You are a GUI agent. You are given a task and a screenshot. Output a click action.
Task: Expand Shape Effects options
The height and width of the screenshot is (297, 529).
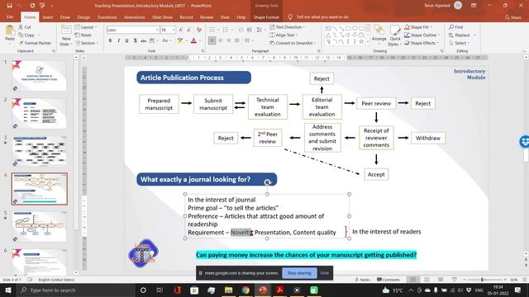tap(422, 43)
